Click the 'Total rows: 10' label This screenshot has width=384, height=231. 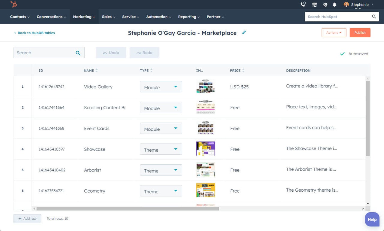[x=57, y=219]
